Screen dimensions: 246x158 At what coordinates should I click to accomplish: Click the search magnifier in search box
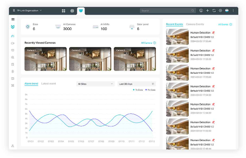pyautogui.click(x=193, y=11)
